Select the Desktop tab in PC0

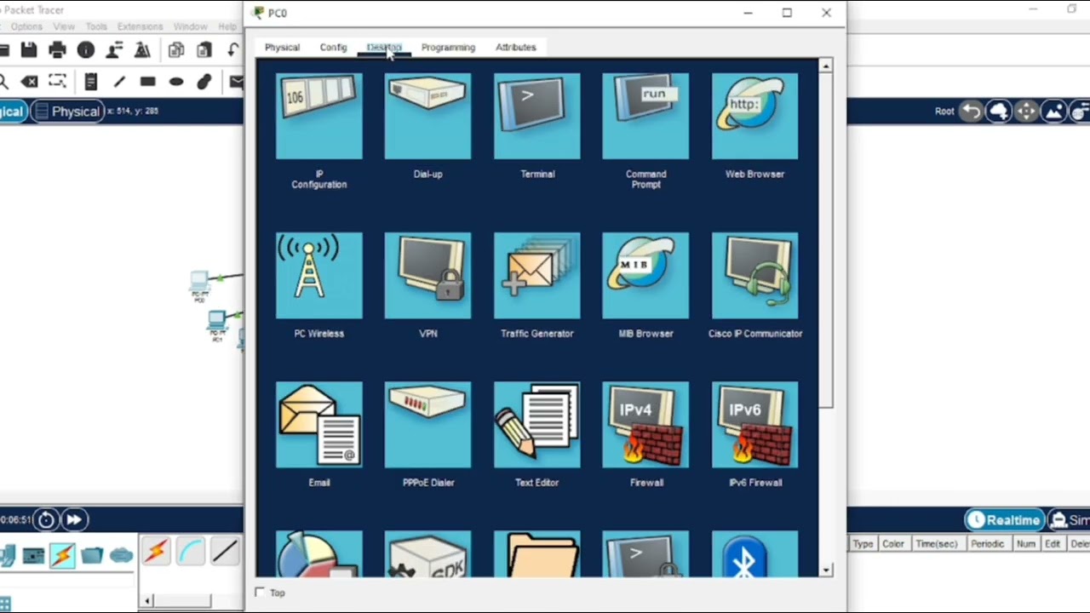point(384,48)
